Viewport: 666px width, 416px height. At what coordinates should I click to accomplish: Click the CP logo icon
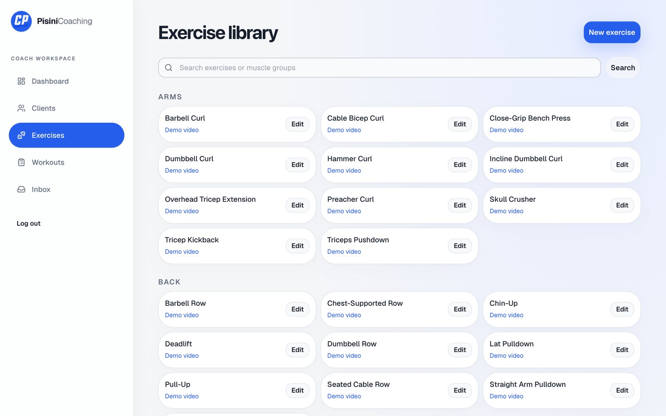(21, 21)
